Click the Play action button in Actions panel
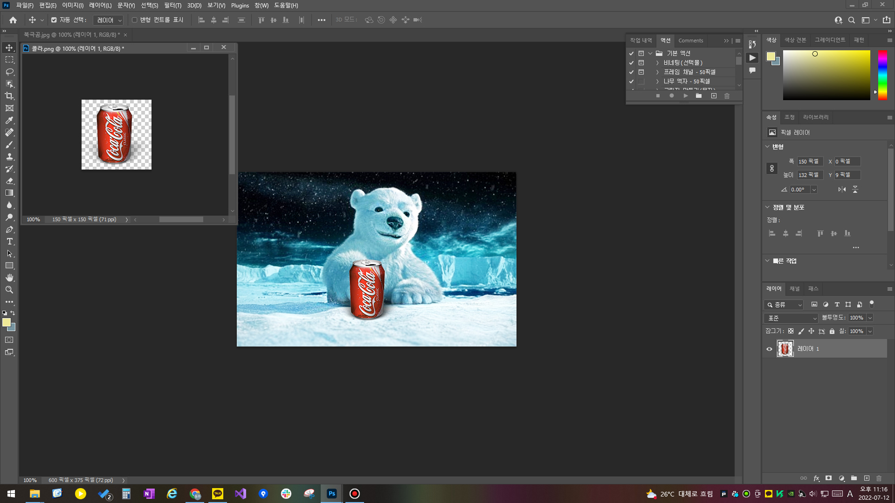Screen dimensions: 895x503 (685, 96)
